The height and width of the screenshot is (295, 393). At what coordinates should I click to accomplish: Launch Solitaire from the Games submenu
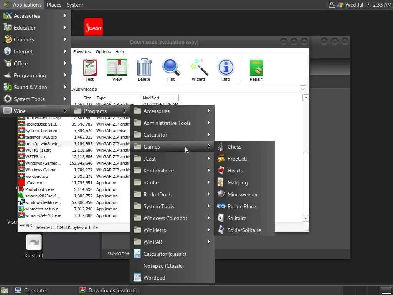pyautogui.click(x=244, y=218)
